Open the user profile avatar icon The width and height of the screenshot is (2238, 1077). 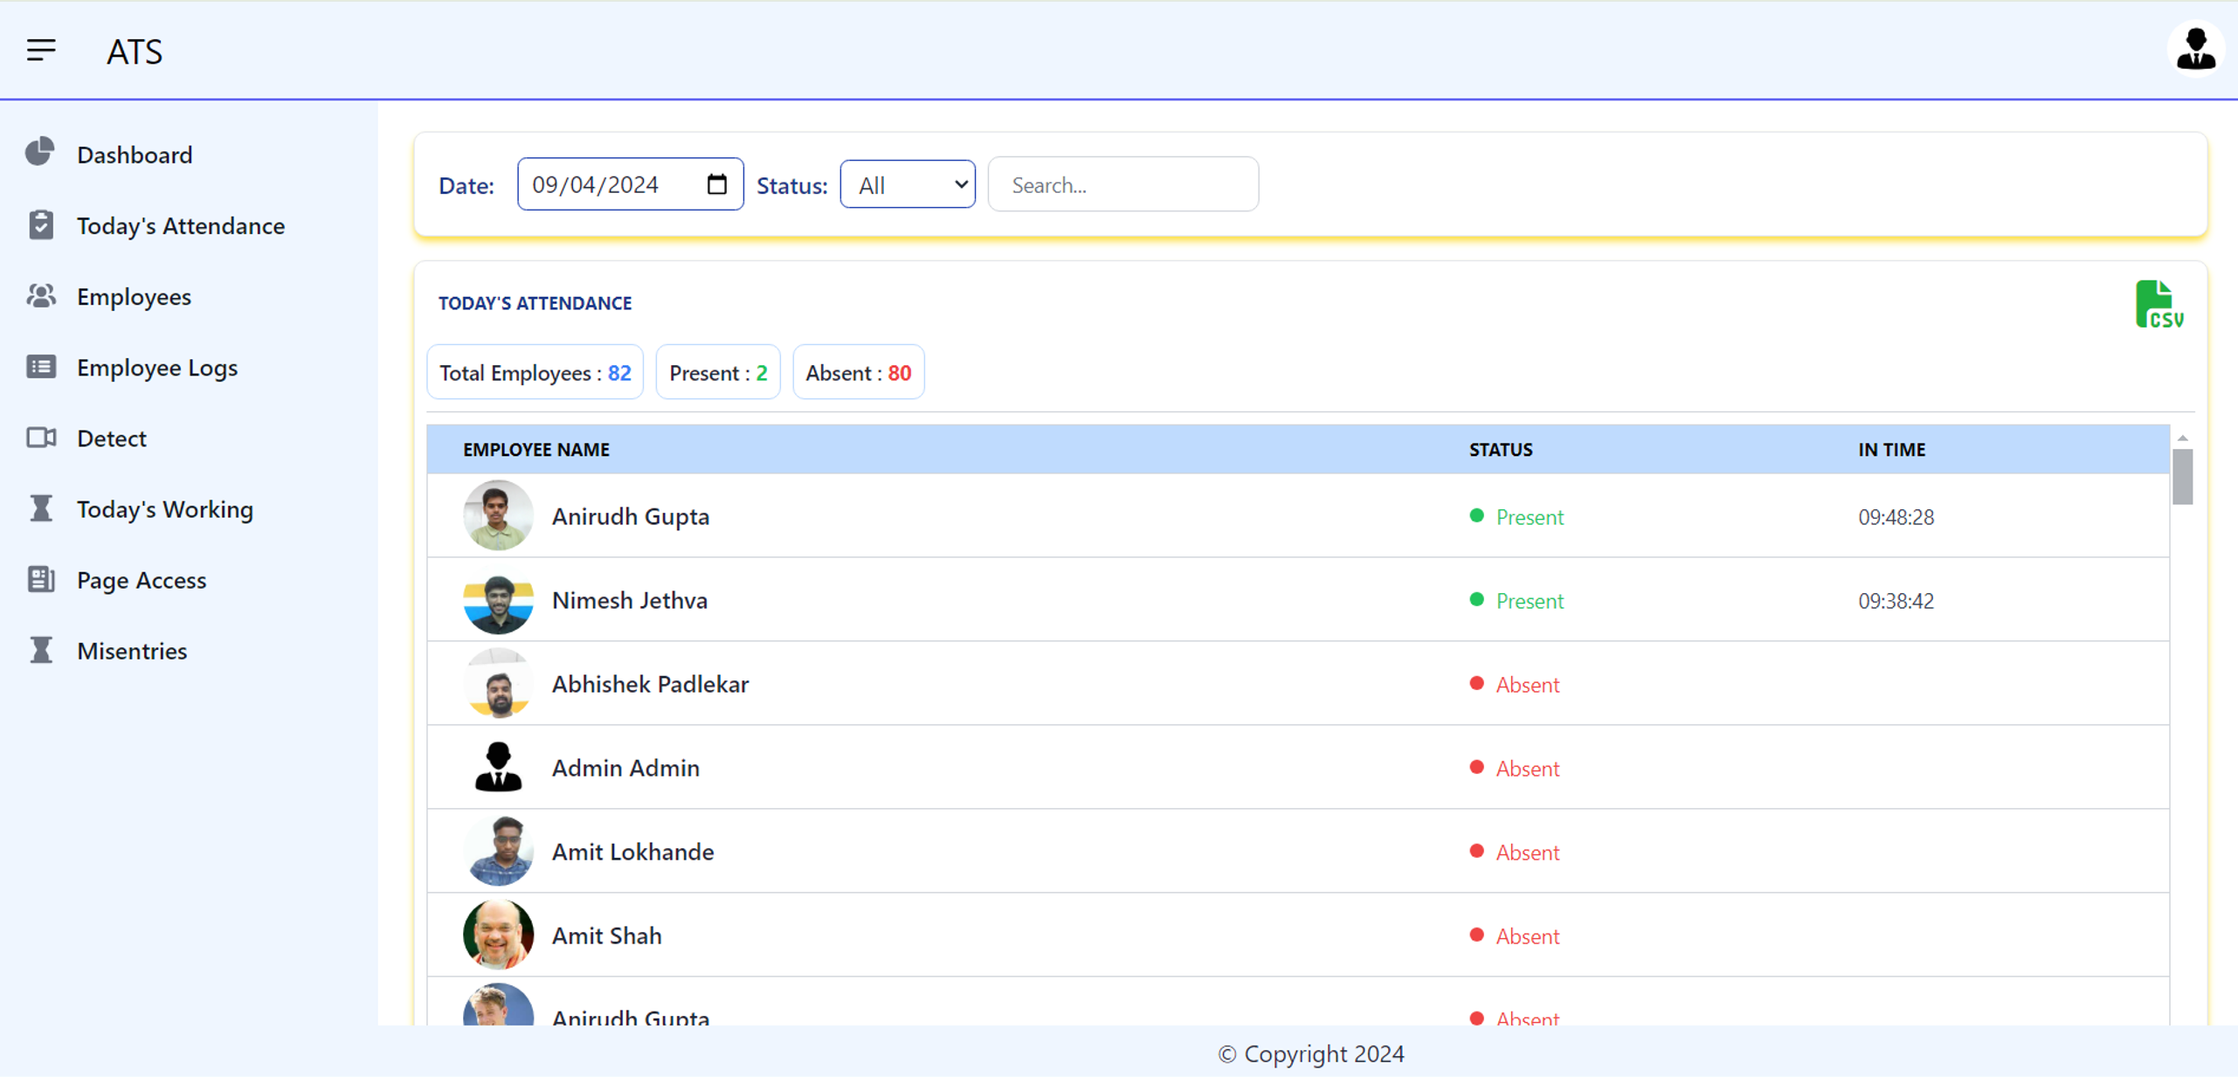coord(2194,50)
